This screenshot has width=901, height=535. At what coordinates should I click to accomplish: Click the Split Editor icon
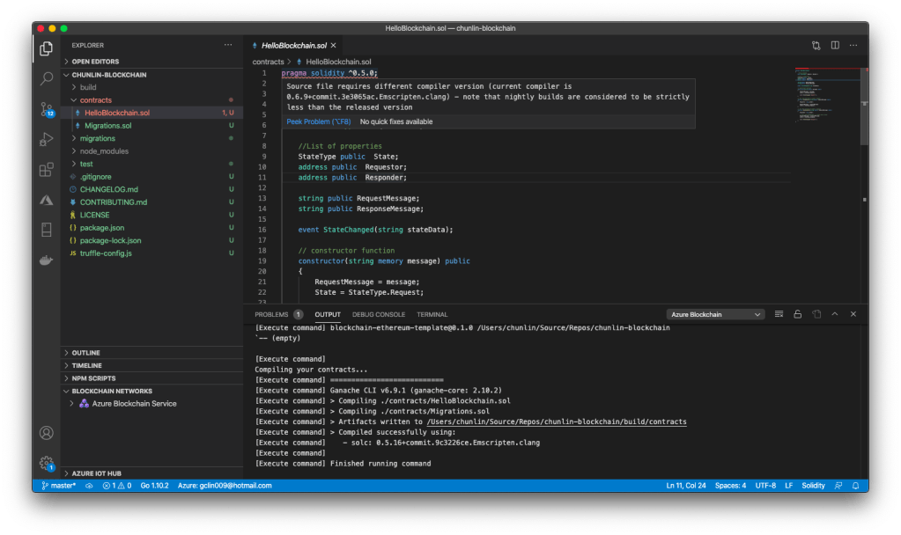(834, 45)
